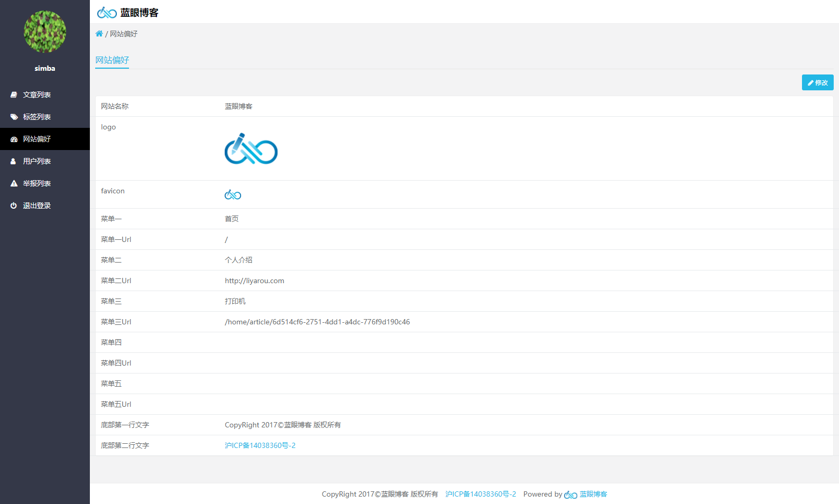This screenshot has width=839, height=504.
Task: Click the http://liyarou.com URL value
Action: coord(254,281)
